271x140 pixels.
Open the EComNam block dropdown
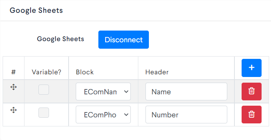[x=103, y=91]
